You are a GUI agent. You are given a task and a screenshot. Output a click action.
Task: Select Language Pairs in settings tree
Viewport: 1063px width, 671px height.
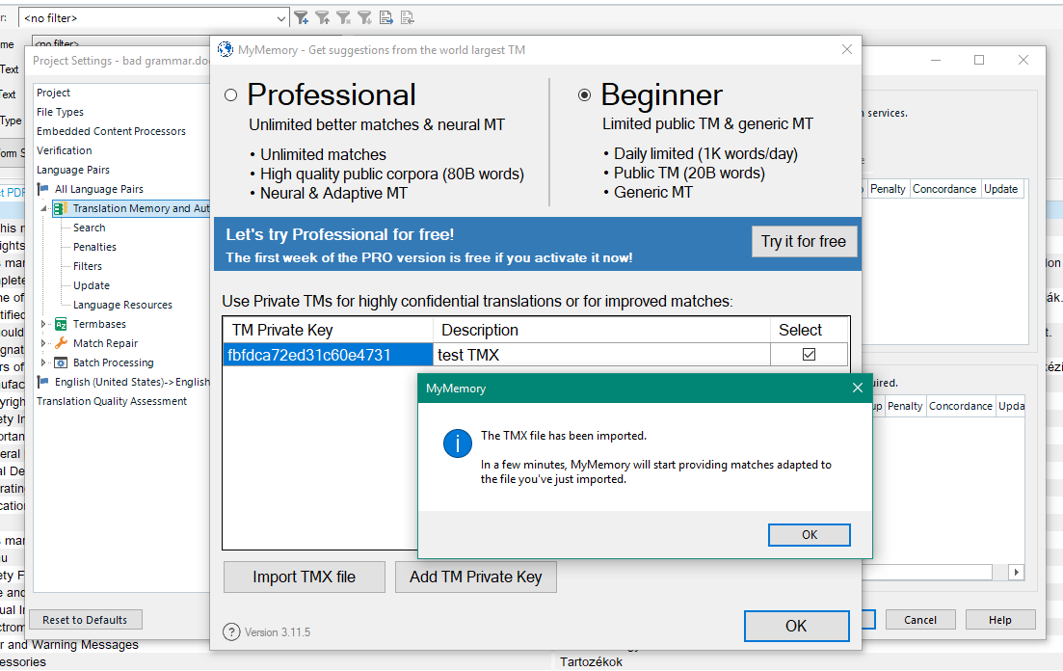point(73,170)
